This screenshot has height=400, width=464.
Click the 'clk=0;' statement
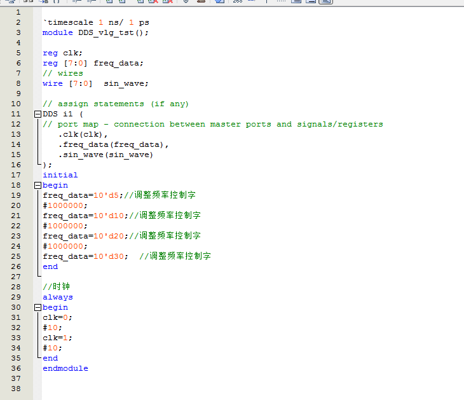coord(57,318)
